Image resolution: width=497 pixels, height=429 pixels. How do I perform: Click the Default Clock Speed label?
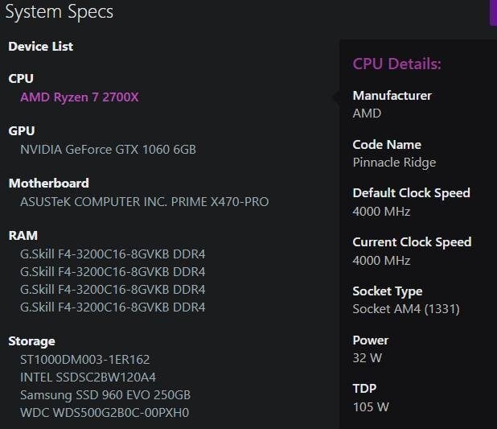pos(411,193)
